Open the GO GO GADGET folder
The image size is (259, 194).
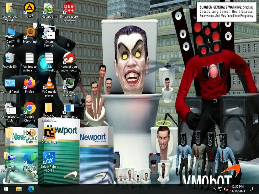(x=49, y=112)
